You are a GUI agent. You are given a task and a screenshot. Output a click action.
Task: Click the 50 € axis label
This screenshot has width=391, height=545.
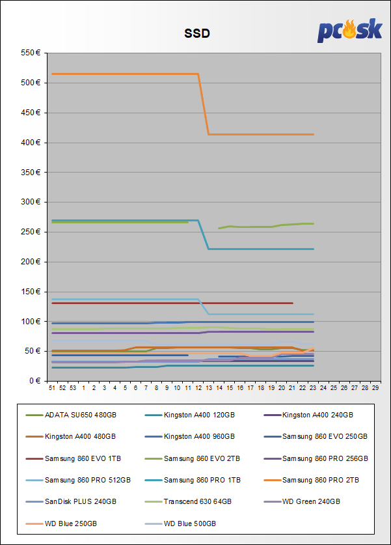(33, 351)
